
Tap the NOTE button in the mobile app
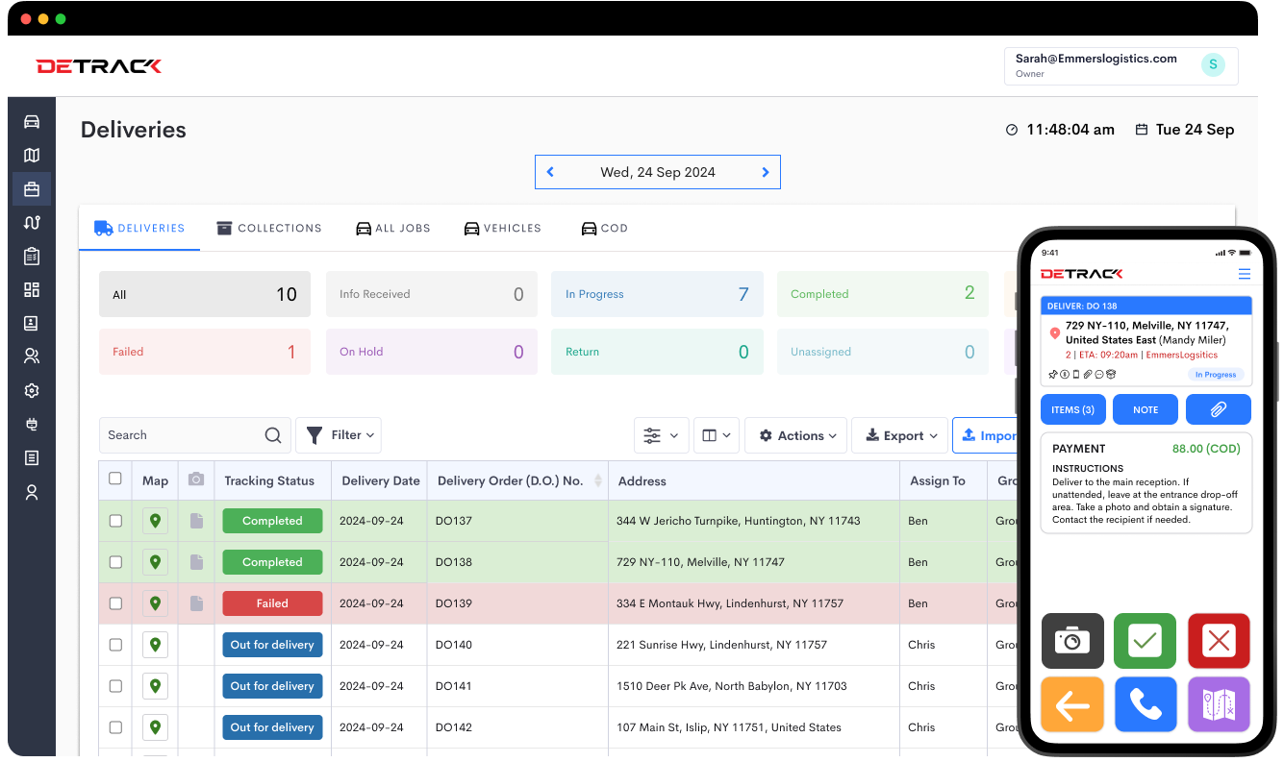click(1145, 408)
